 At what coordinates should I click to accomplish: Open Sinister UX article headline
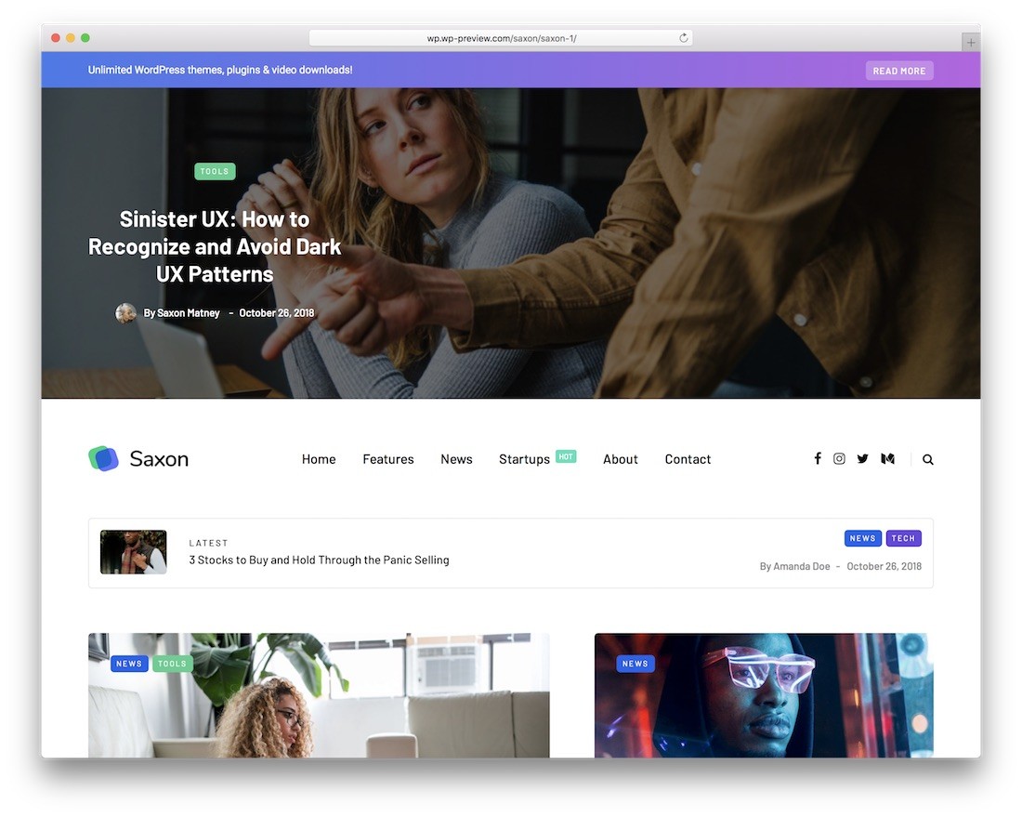click(x=215, y=246)
